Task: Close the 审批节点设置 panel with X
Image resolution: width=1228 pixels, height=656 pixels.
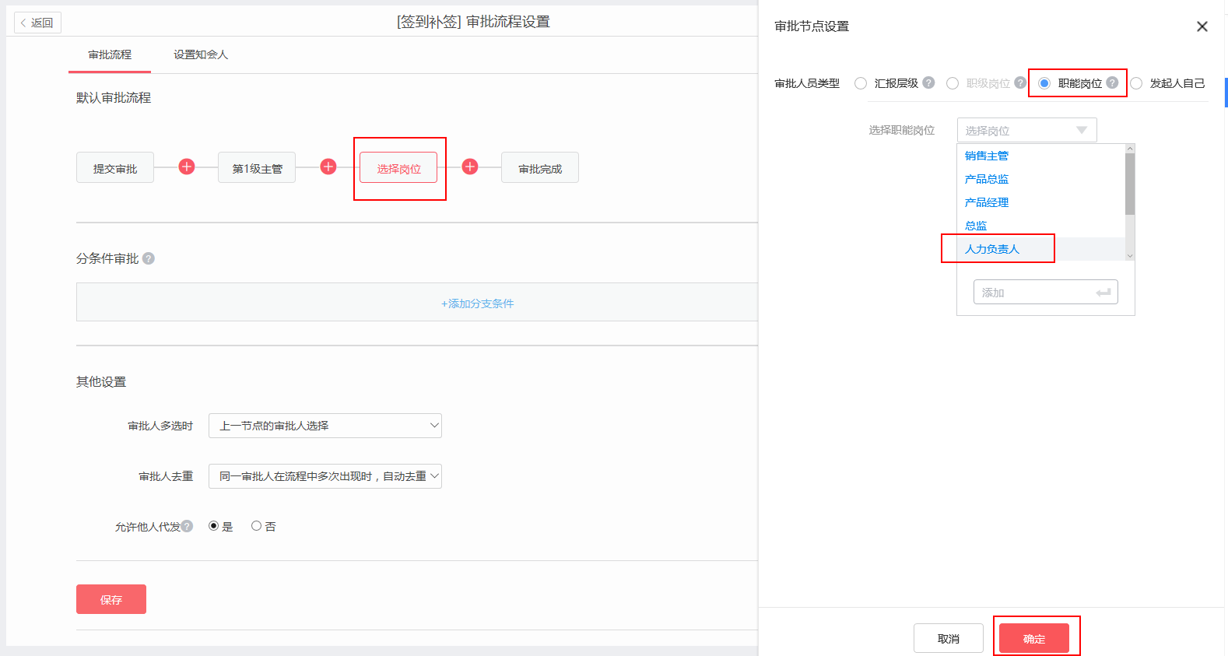Action: (x=1202, y=26)
